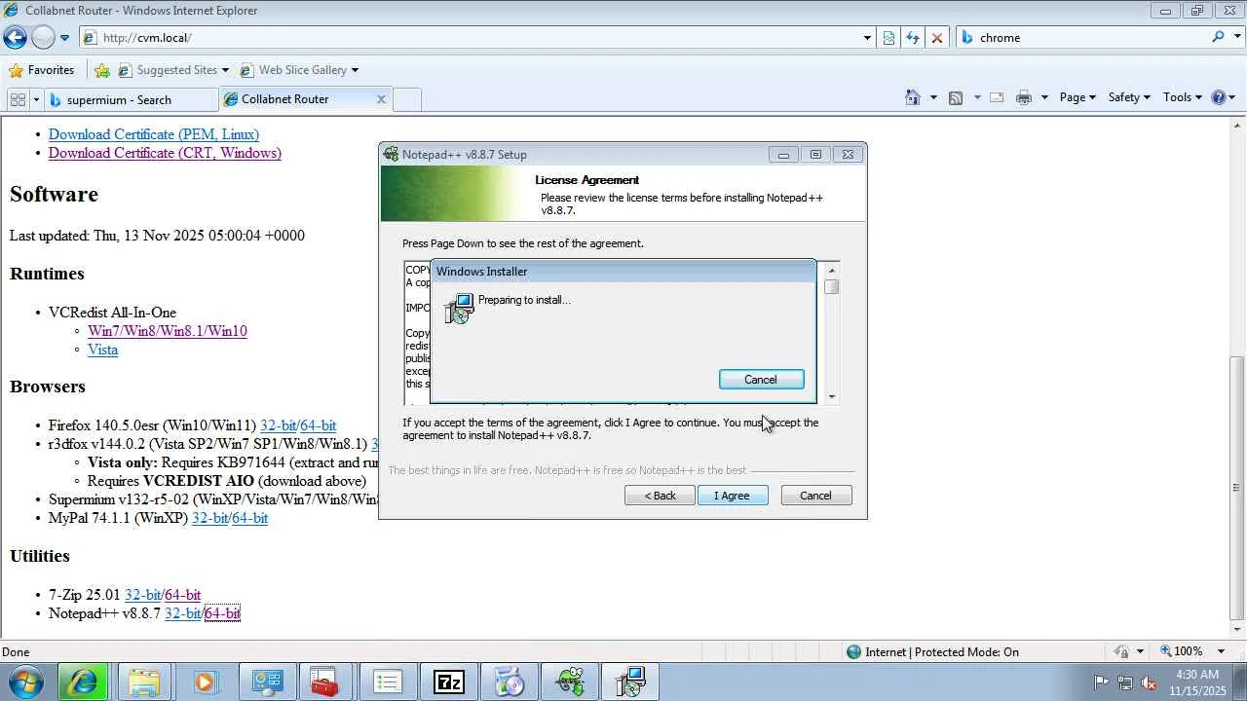Image resolution: width=1247 pixels, height=701 pixels.
Task: Toggle Compatibility View icon
Action: tap(888, 38)
